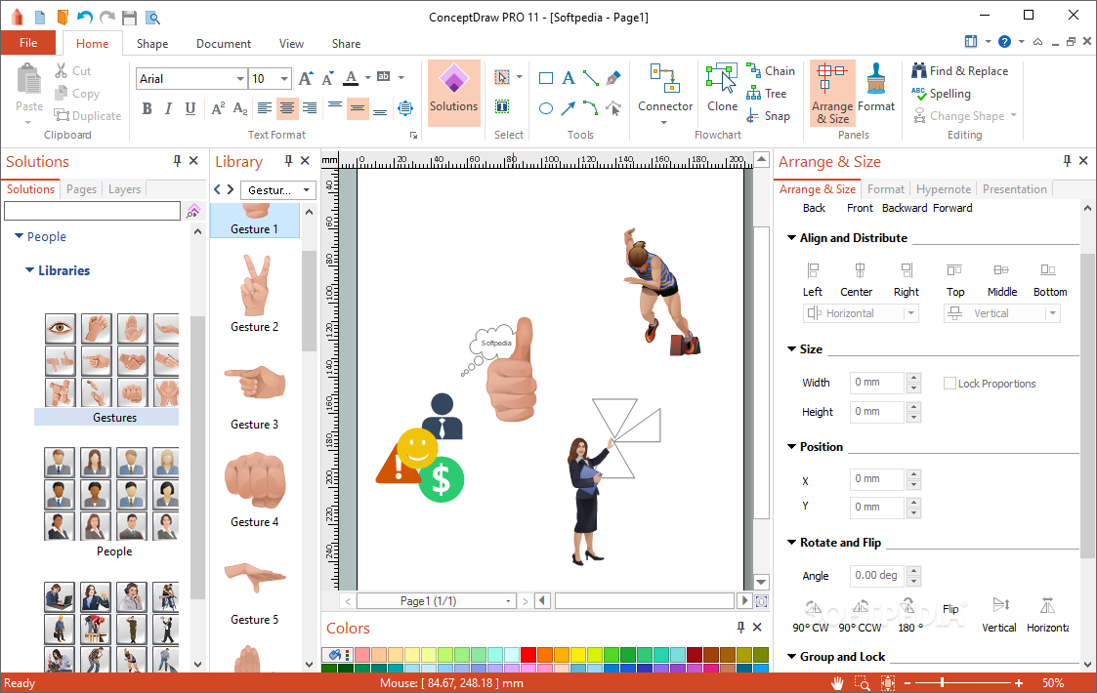The height and width of the screenshot is (693, 1097).
Task: Open the Pages tab in Solutions panel
Action: tap(81, 188)
